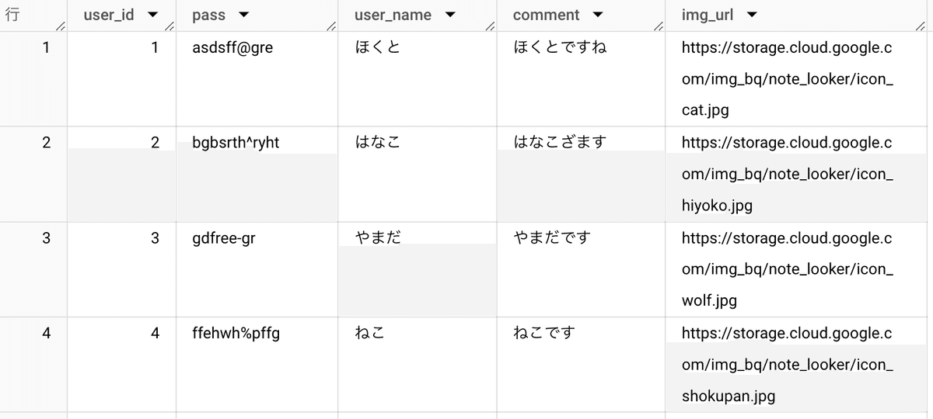
Task: Click the user_id column resize handle icon
Action: point(169,26)
